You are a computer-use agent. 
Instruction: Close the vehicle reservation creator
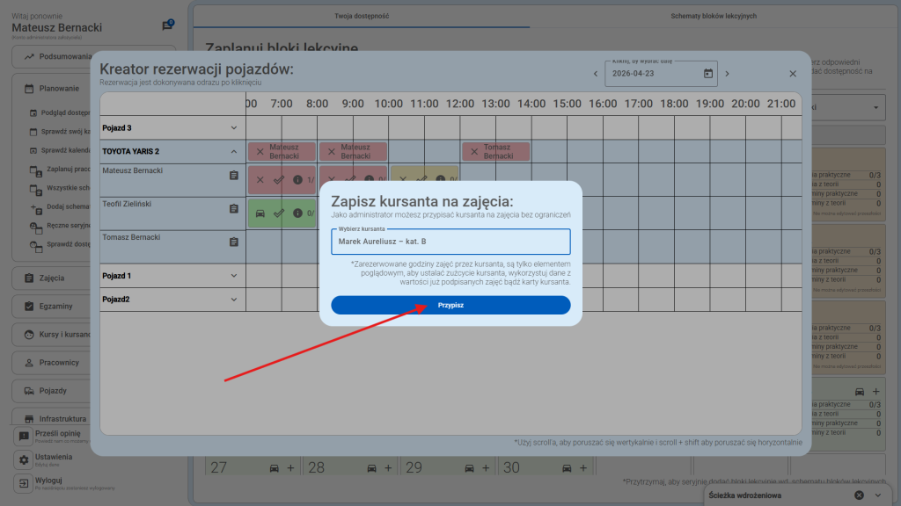pyautogui.click(x=792, y=74)
